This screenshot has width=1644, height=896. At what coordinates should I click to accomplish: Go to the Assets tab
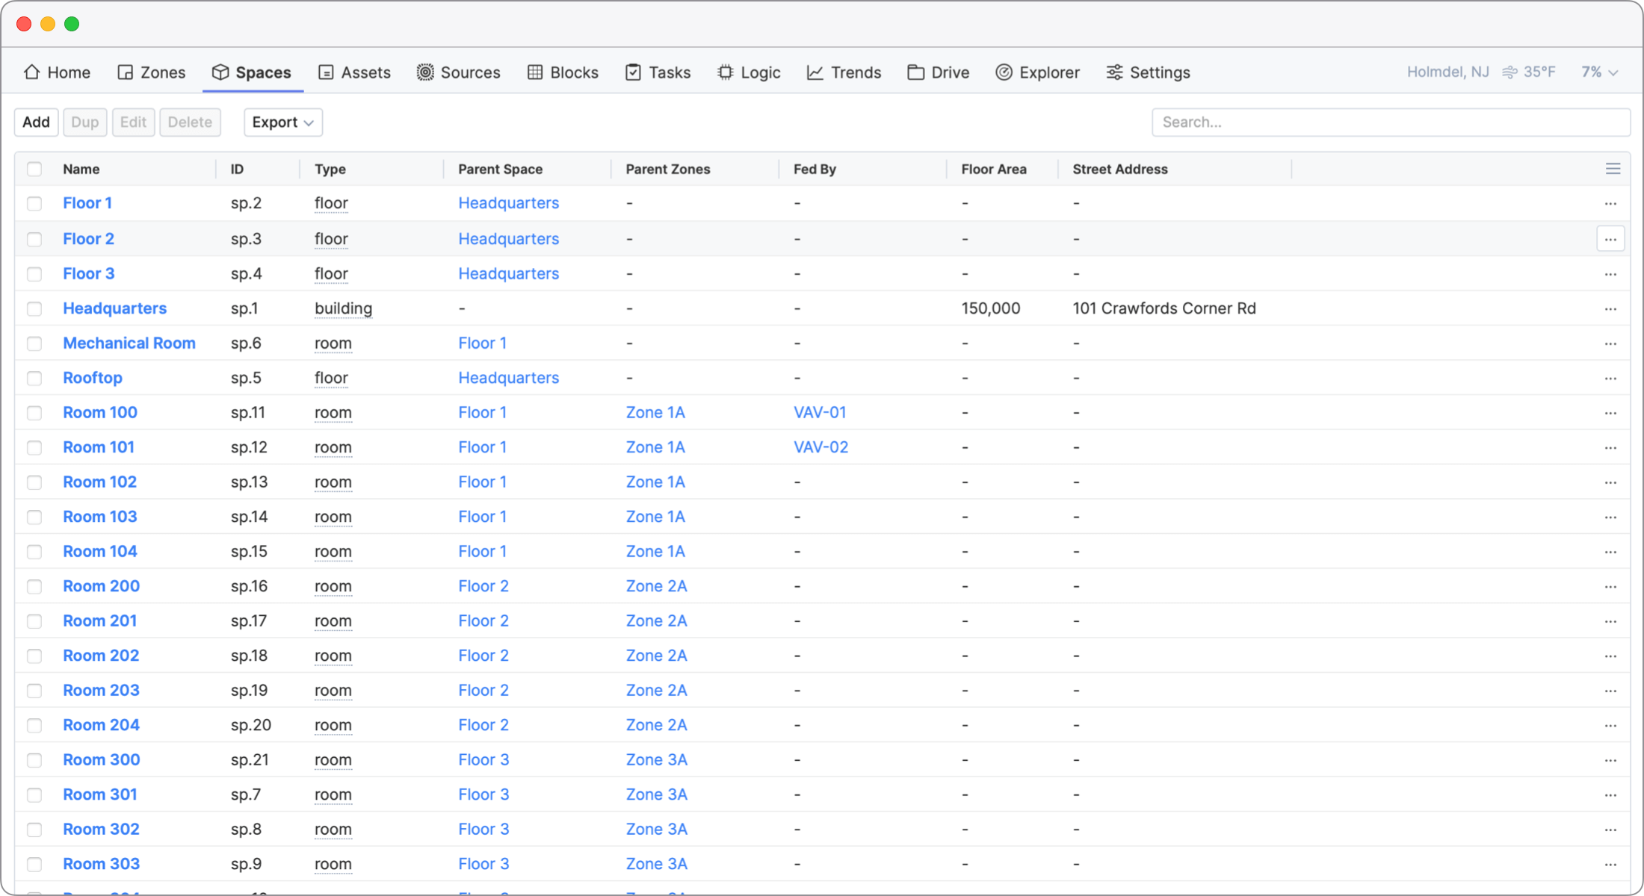[x=354, y=72]
